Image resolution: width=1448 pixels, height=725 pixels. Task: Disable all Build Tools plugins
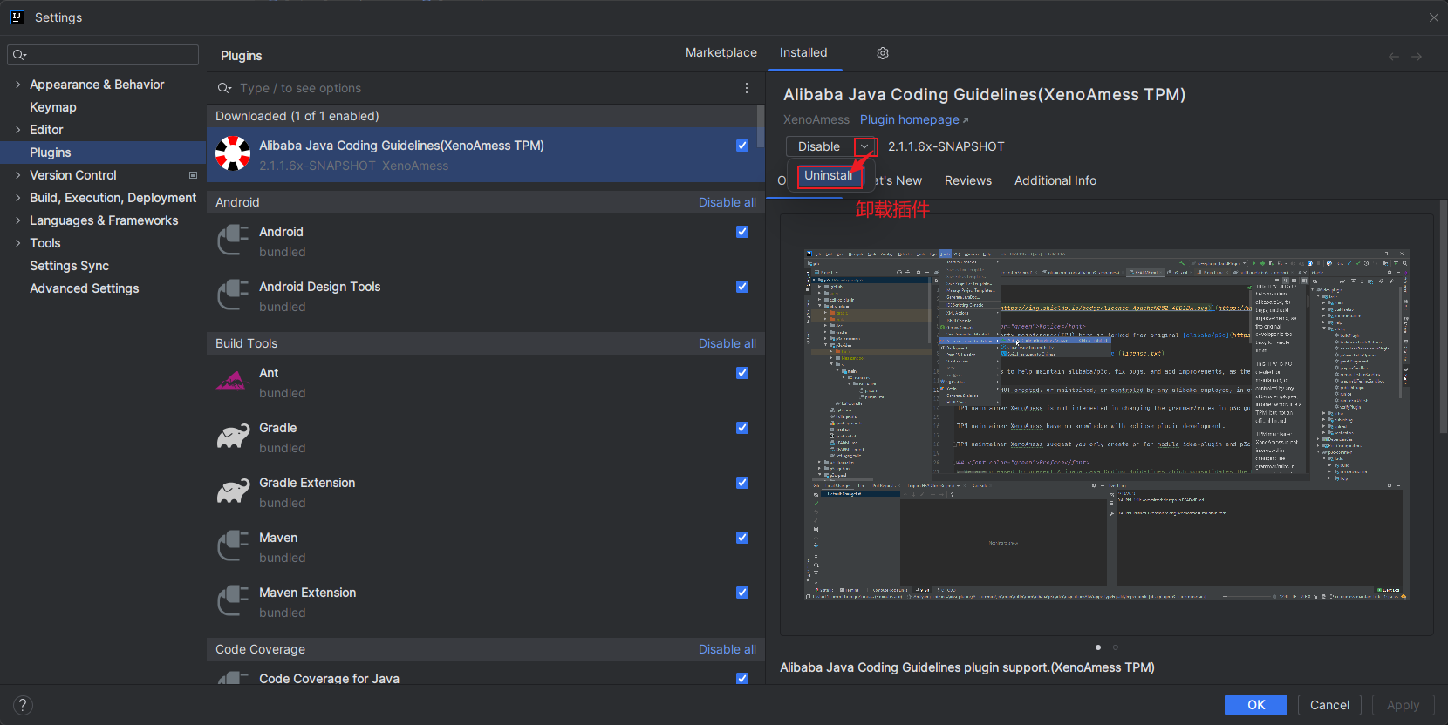pyautogui.click(x=727, y=343)
